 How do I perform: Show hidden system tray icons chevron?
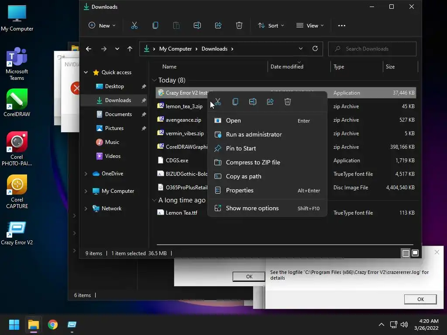pos(381,325)
